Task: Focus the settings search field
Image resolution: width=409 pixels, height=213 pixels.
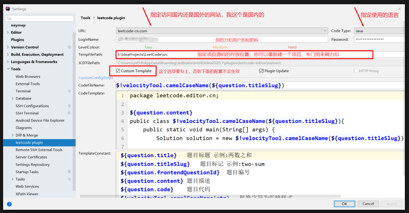Action: coord(39,18)
